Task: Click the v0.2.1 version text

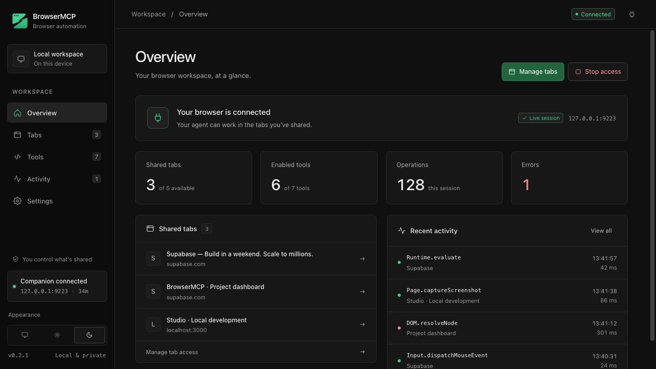Action: [x=18, y=355]
